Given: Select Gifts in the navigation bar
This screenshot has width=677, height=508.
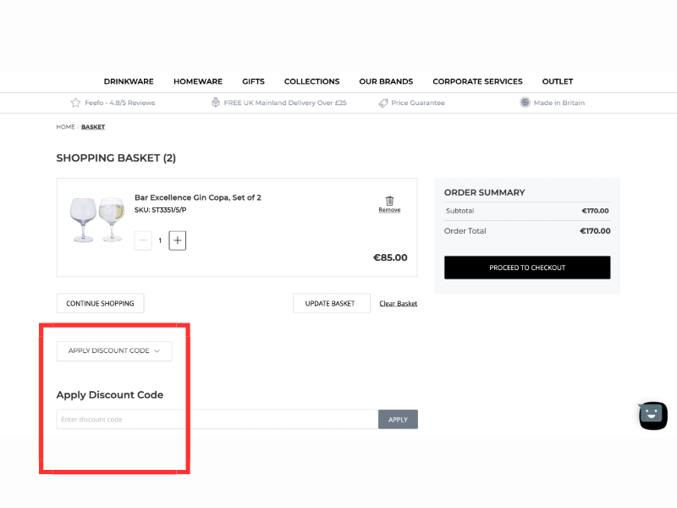Looking at the screenshot, I should (253, 81).
